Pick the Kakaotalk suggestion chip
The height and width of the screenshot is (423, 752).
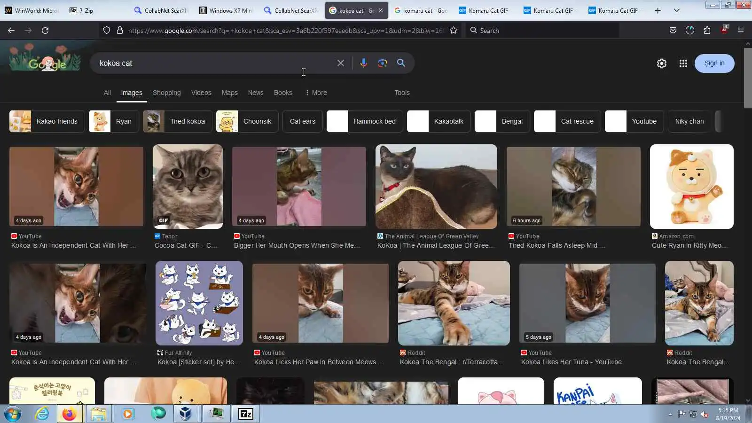[x=439, y=121]
